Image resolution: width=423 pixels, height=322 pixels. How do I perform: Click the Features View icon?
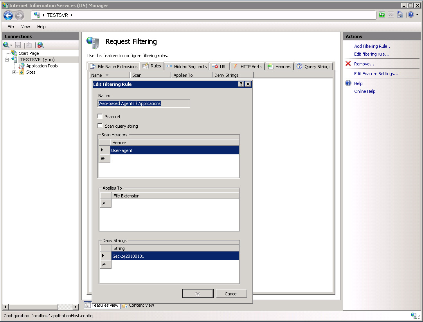click(87, 305)
